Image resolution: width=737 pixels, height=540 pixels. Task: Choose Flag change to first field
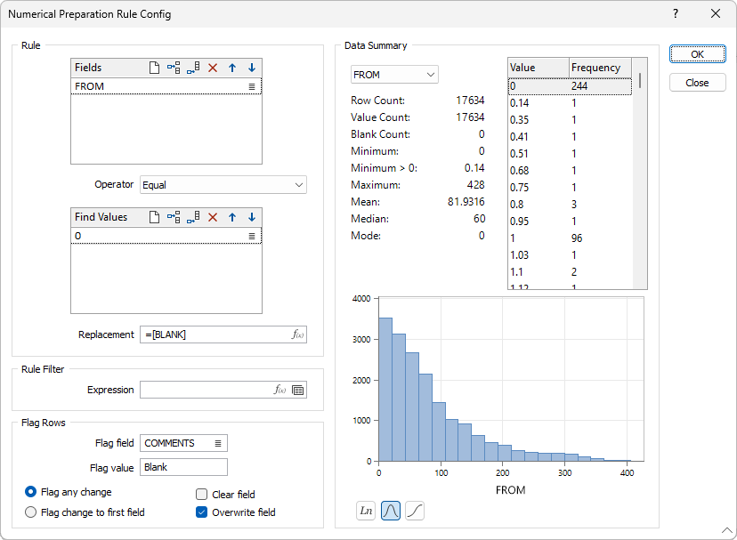coord(31,512)
